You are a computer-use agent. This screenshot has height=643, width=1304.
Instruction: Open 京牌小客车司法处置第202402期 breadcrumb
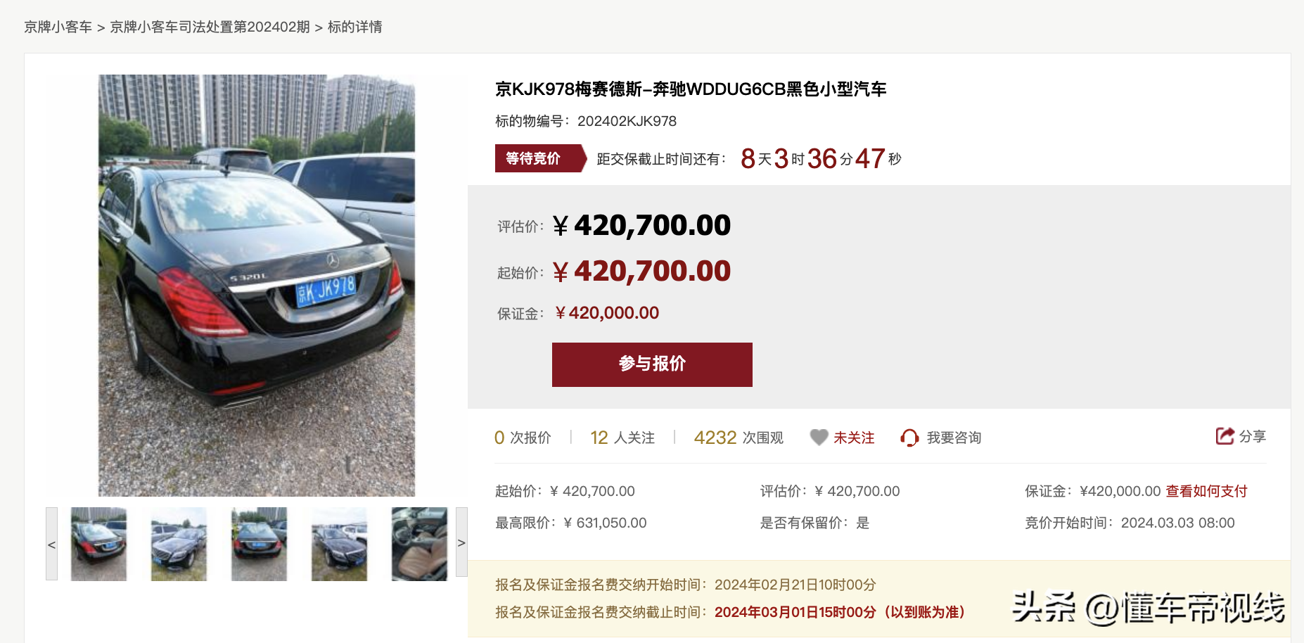(210, 27)
